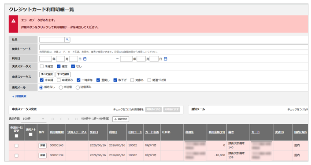The image size is (311, 165).
Task: Focus the start date year field
Action: [x=46, y=59]
